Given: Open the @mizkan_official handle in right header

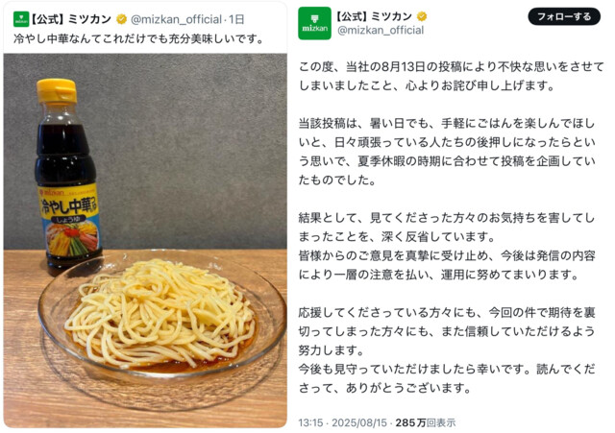Looking at the screenshot, I should [381, 30].
